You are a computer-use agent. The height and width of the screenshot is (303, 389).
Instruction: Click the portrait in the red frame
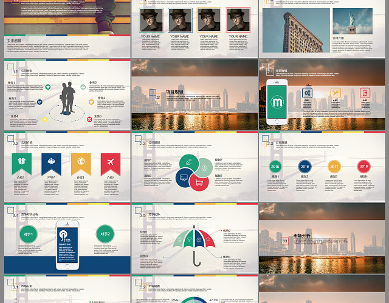pos(238,20)
